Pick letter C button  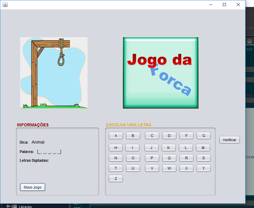pos(152,135)
